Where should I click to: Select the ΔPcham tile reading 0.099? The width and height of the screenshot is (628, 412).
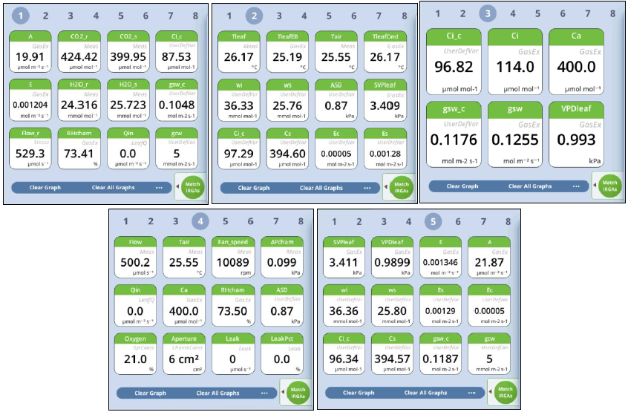coord(282,258)
